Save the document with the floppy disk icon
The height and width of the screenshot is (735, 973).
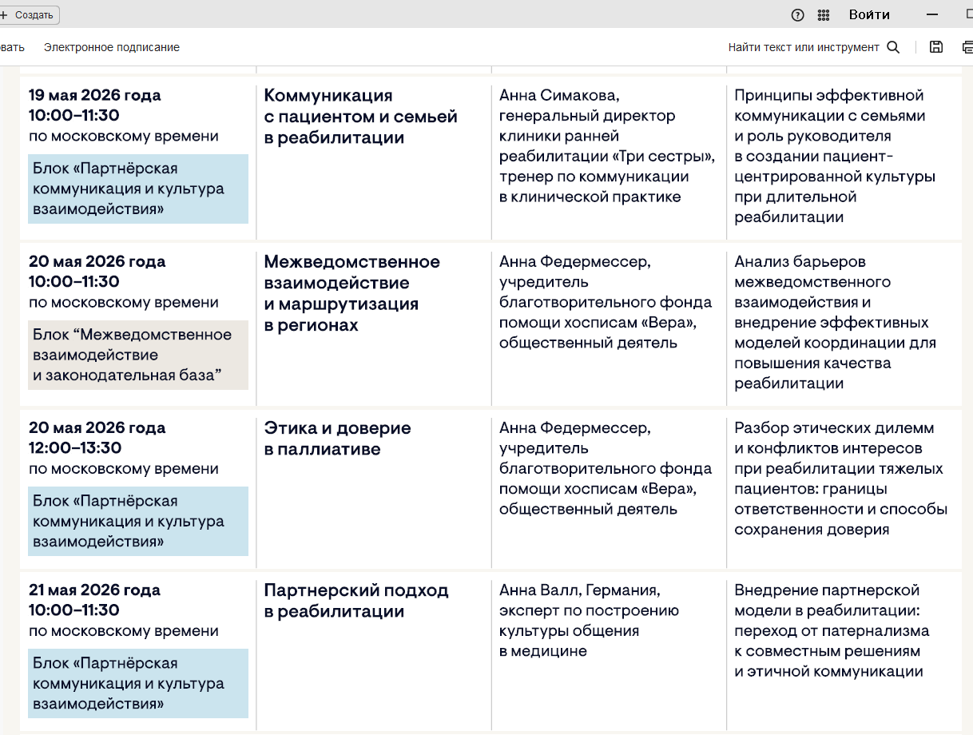pyautogui.click(x=936, y=47)
